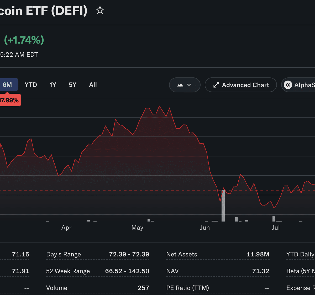The height and width of the screenshot is (295, 315).
Task: Click the Jul label on chart axis
Action: [x=276, y=228]
